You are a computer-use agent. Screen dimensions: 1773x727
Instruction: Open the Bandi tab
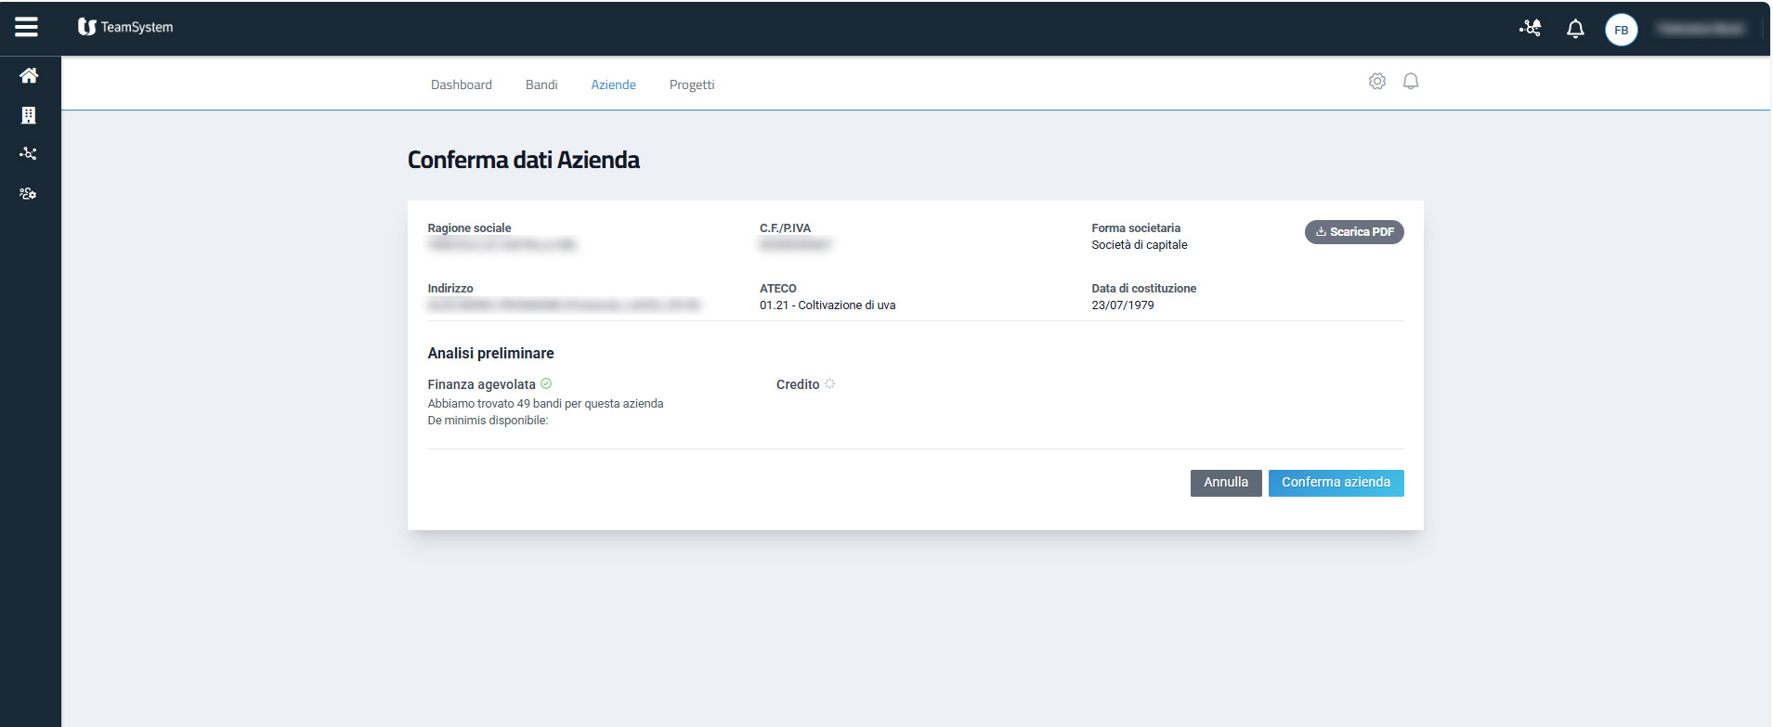[x=541, y=84]
